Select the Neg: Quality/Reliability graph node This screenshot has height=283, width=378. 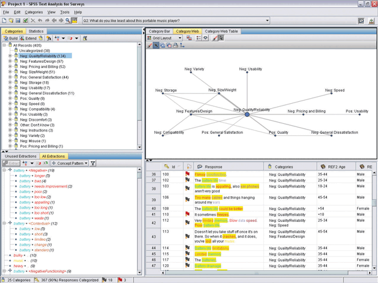click(247, 114)
